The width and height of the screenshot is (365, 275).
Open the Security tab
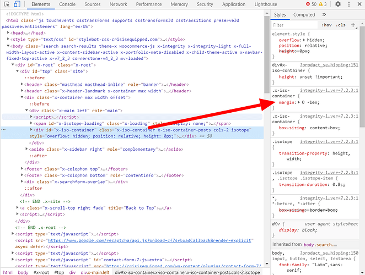[x=205, y=4]
